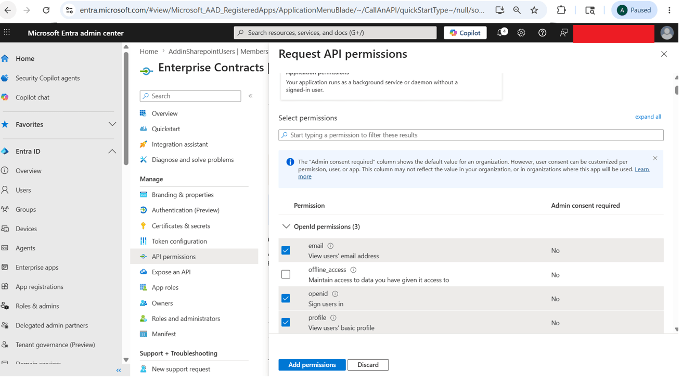
Task: Click New support request icon
Action: pyautogui.click(x=144, y=370)
